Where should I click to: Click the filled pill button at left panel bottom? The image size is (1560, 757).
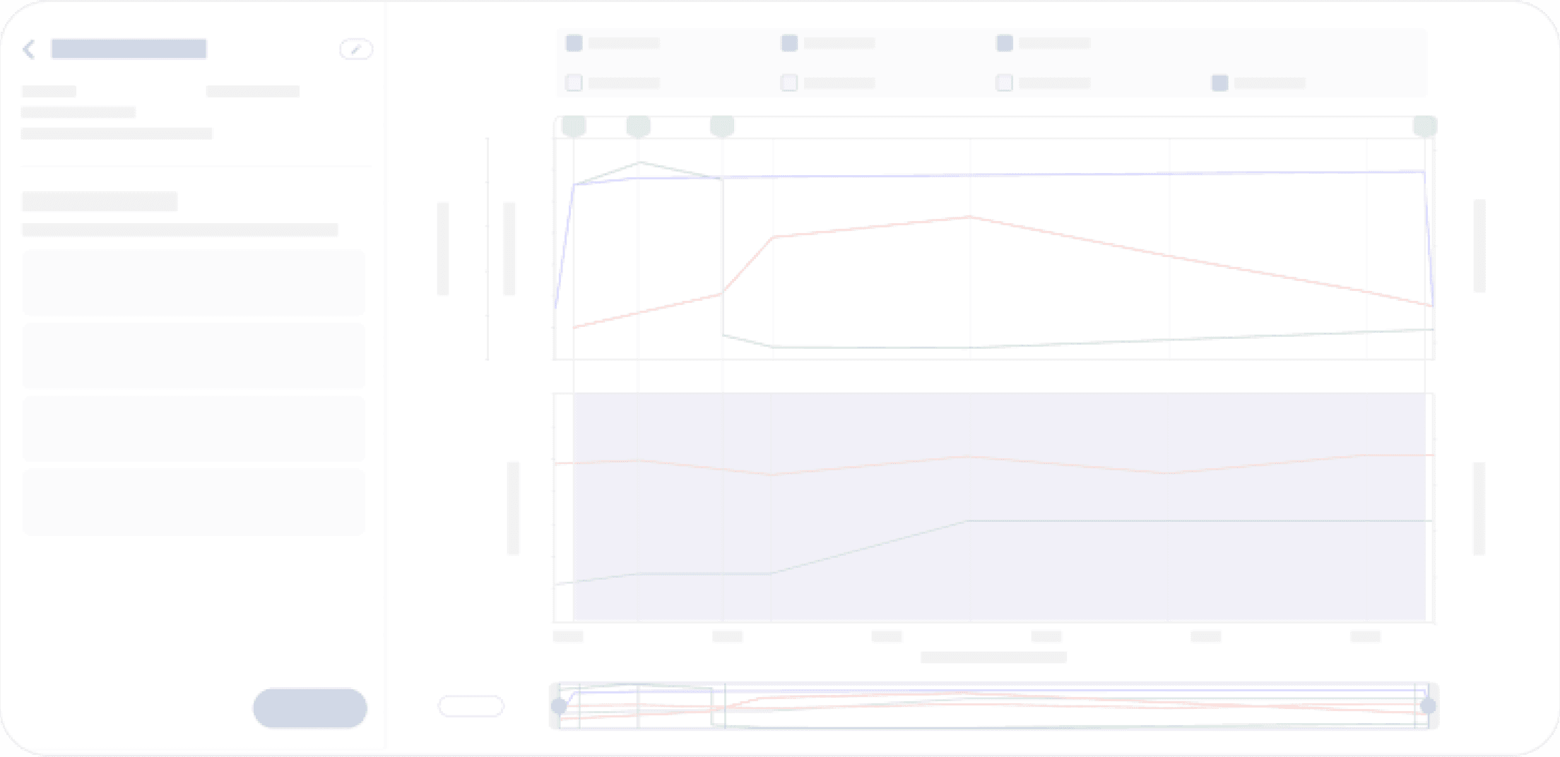pos(310,708)
